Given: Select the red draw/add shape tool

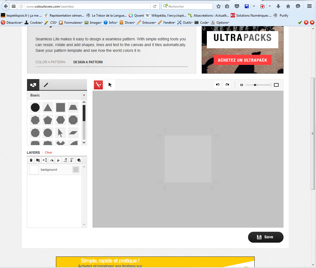Looking at the screenshot, I should (x=98, y=85).
